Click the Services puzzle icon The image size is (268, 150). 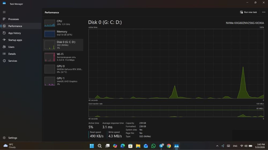click(x=4, y=61)
